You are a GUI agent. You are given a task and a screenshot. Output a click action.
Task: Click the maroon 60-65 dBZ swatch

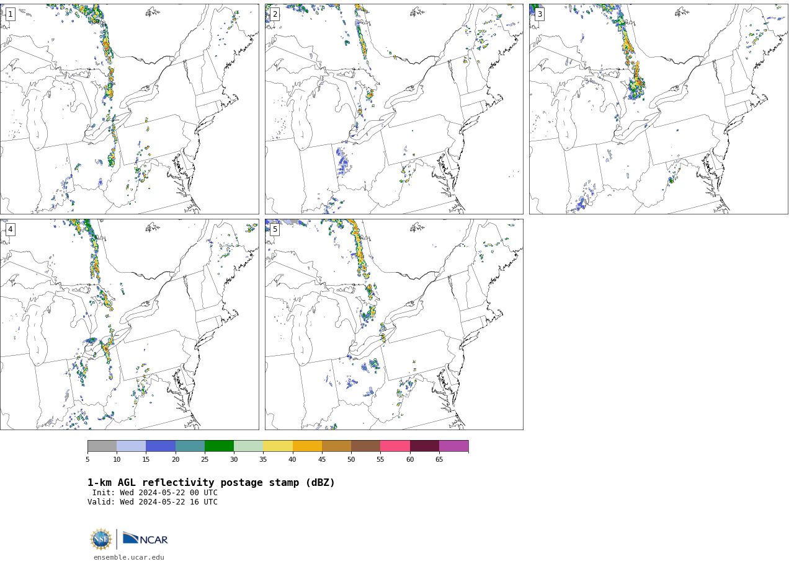(x=424, y=446)
